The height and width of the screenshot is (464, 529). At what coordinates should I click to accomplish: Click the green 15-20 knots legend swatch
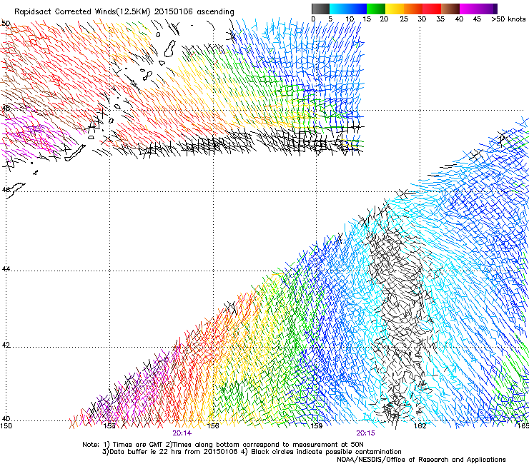point(376,9)
